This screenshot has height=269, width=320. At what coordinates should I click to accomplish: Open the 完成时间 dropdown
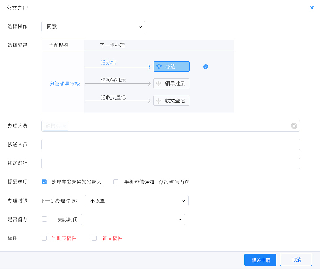click(133, 219)
